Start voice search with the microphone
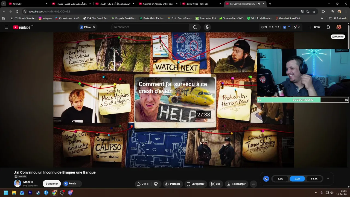Screen dimensions: 350x197 click(207, 27)
